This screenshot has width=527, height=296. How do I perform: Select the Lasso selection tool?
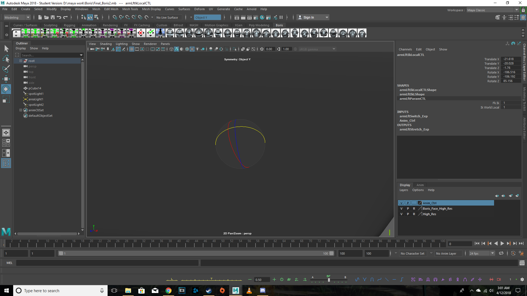[6, 59]
